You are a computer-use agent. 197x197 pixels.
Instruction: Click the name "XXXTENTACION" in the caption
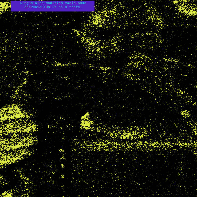[x=37, y=7]
